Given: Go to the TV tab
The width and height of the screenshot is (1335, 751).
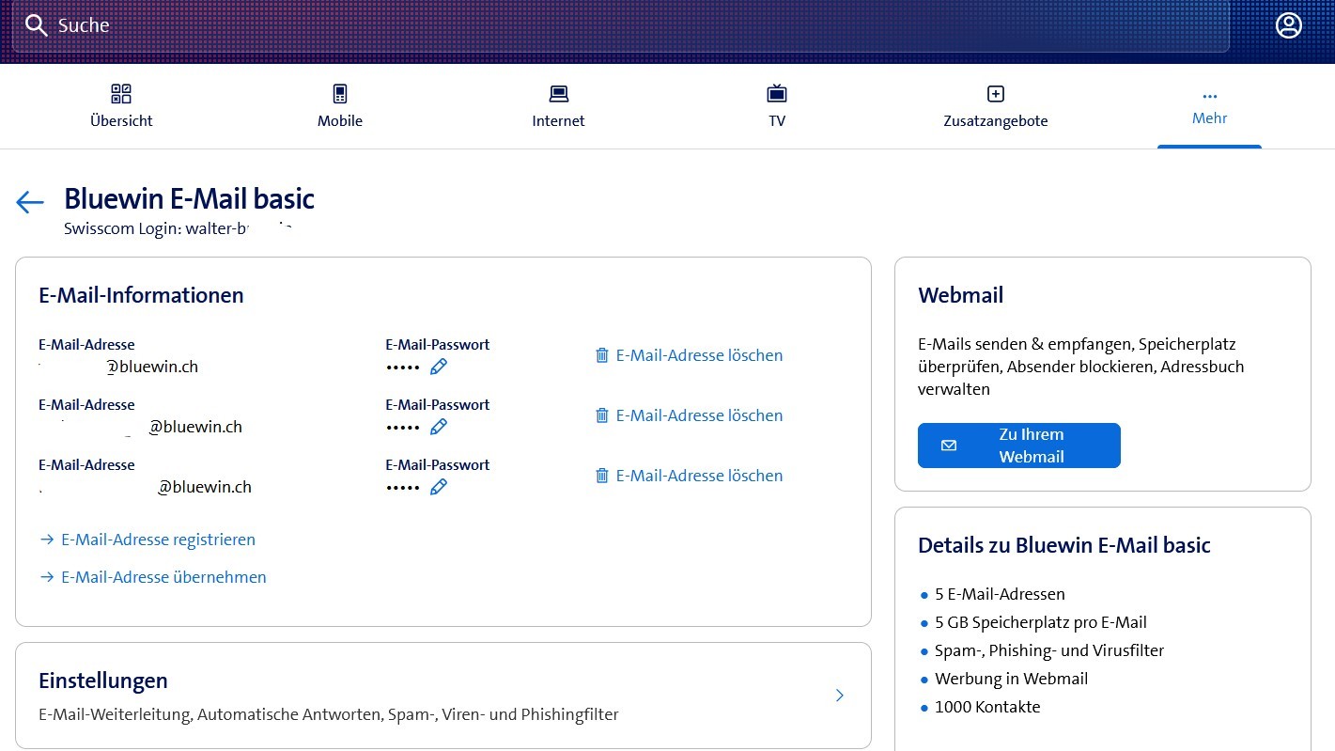Looking at the screenshot, I should pos(776,106).
